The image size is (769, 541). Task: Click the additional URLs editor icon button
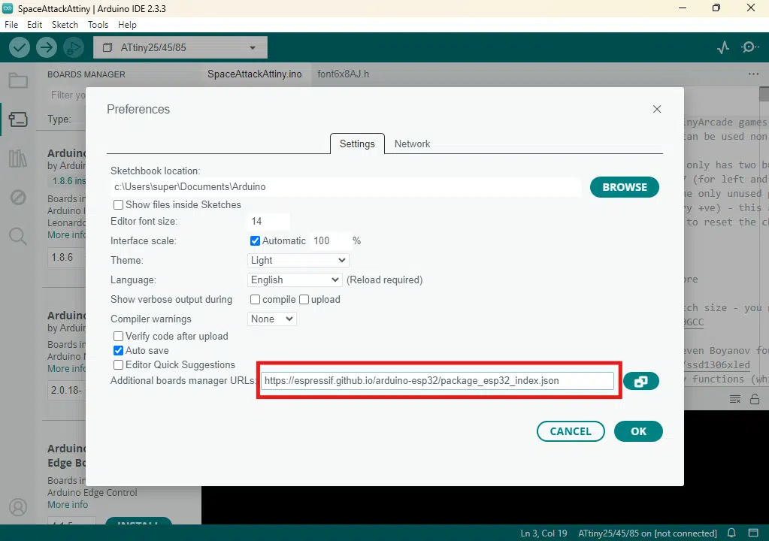(641, 381)
